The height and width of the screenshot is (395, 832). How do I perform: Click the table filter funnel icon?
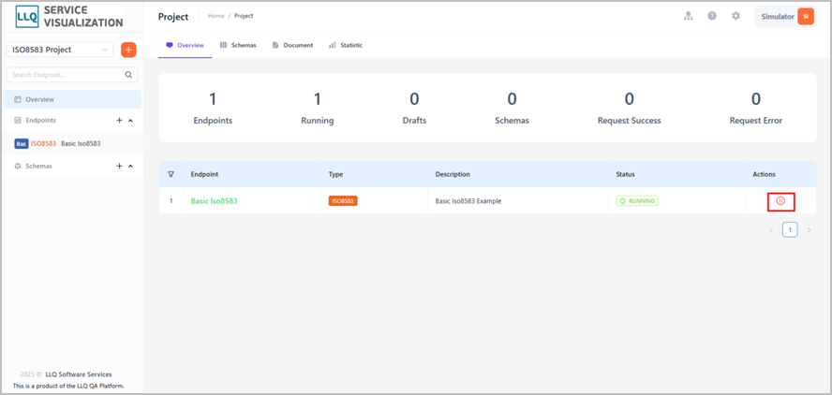[171, 174]
